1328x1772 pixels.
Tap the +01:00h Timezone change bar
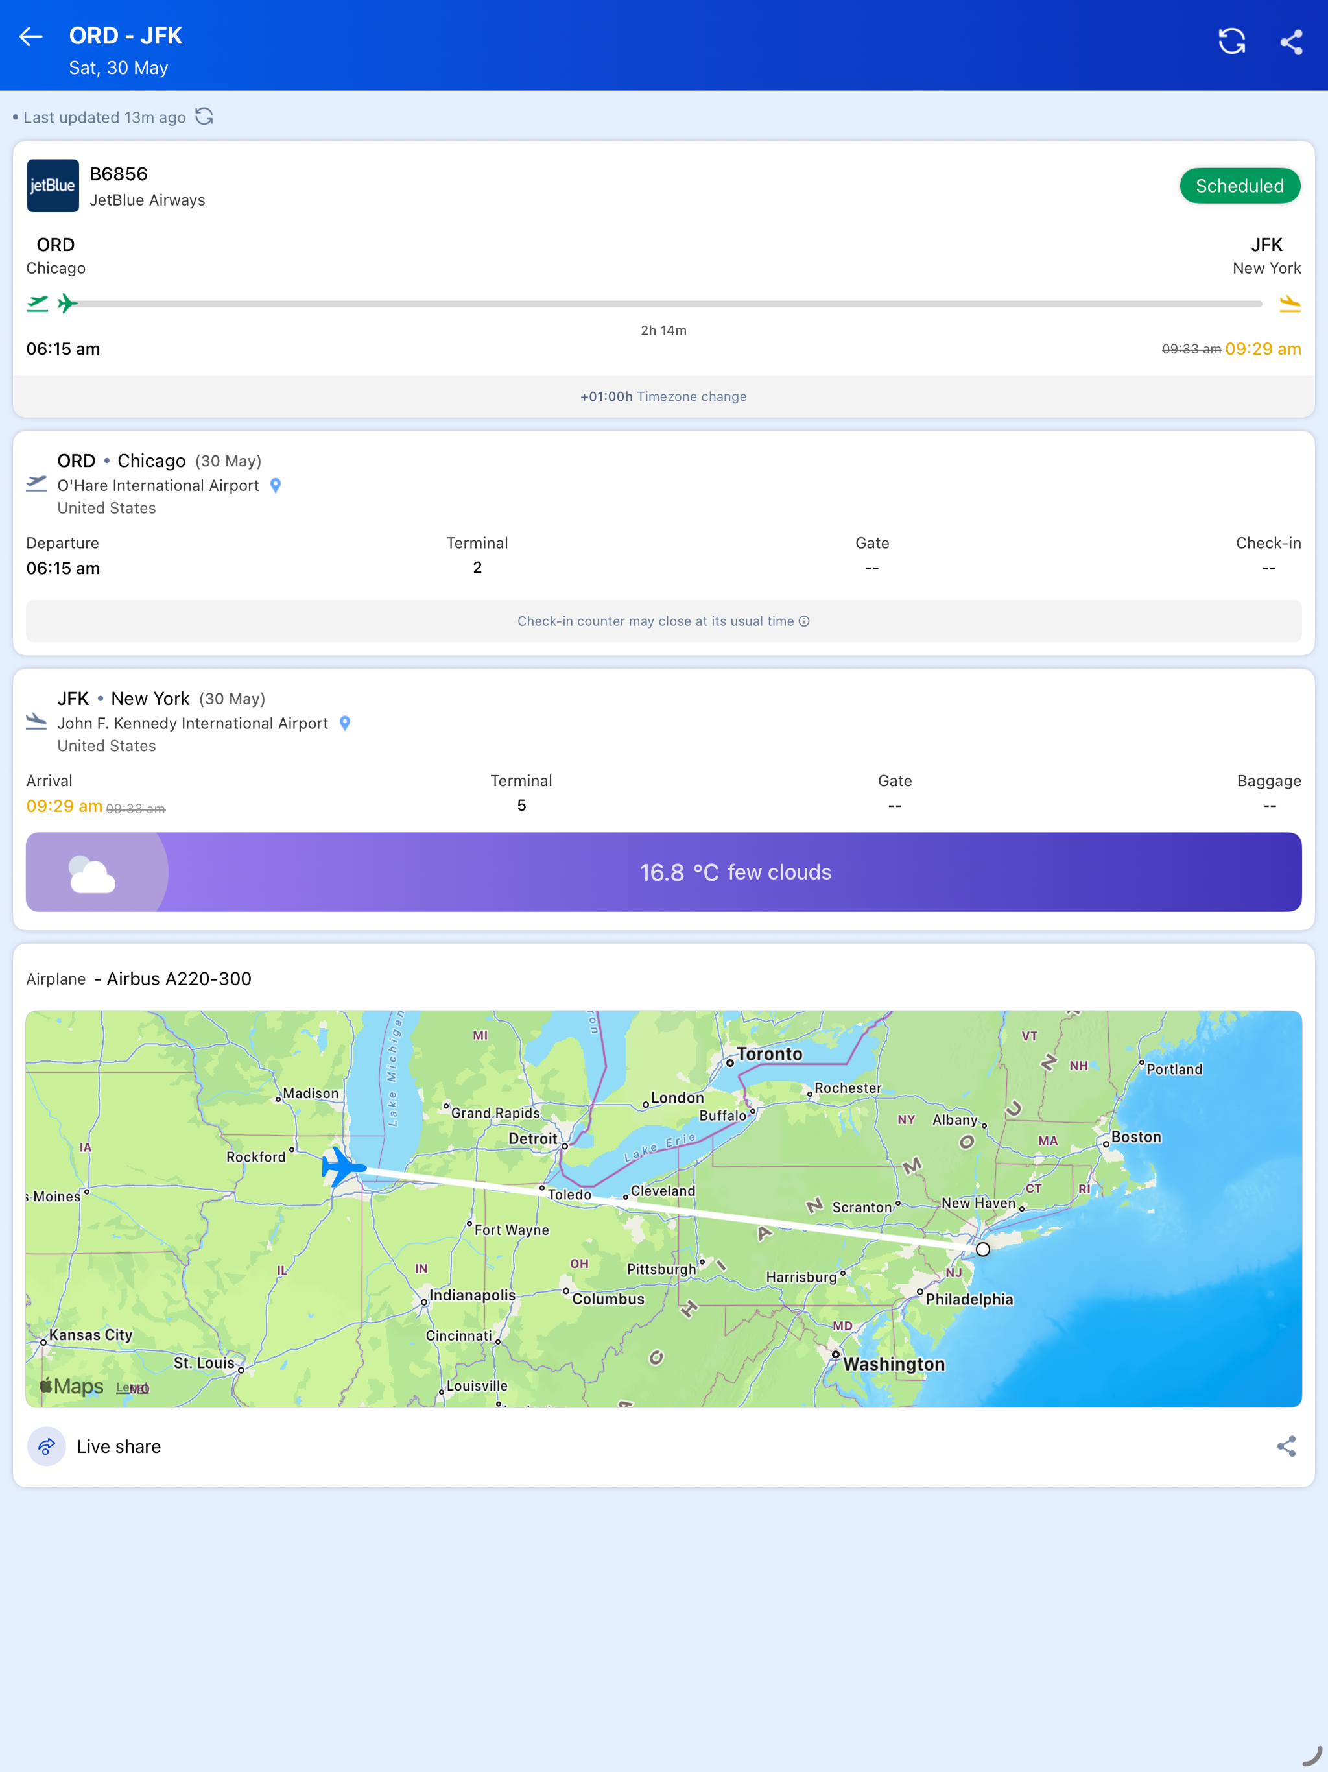tap(663, 396)
